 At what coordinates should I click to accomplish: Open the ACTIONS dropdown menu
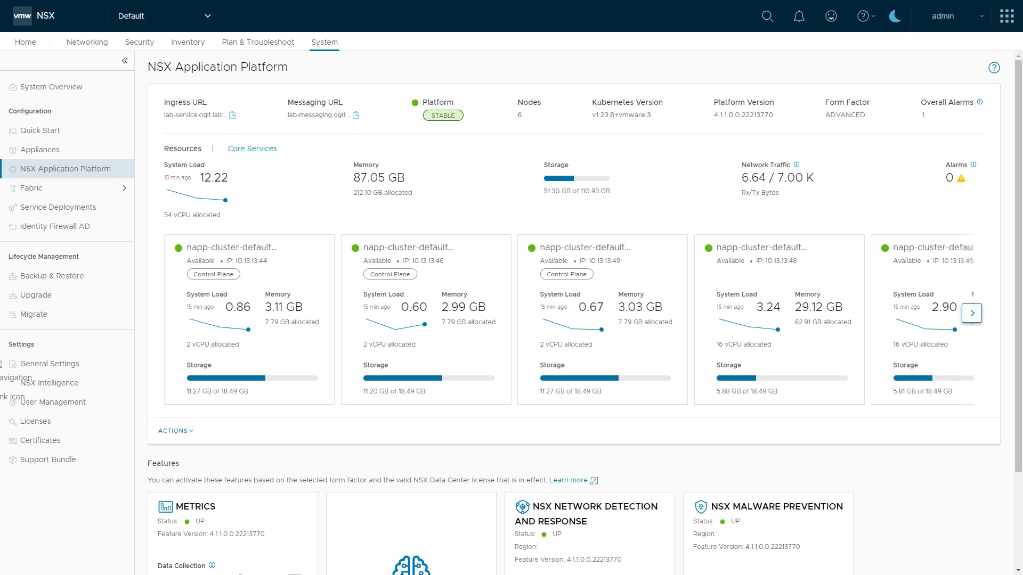tap(175, 431)
